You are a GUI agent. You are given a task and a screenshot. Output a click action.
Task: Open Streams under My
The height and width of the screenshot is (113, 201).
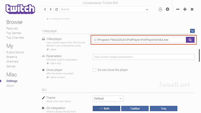pos(12,57)
